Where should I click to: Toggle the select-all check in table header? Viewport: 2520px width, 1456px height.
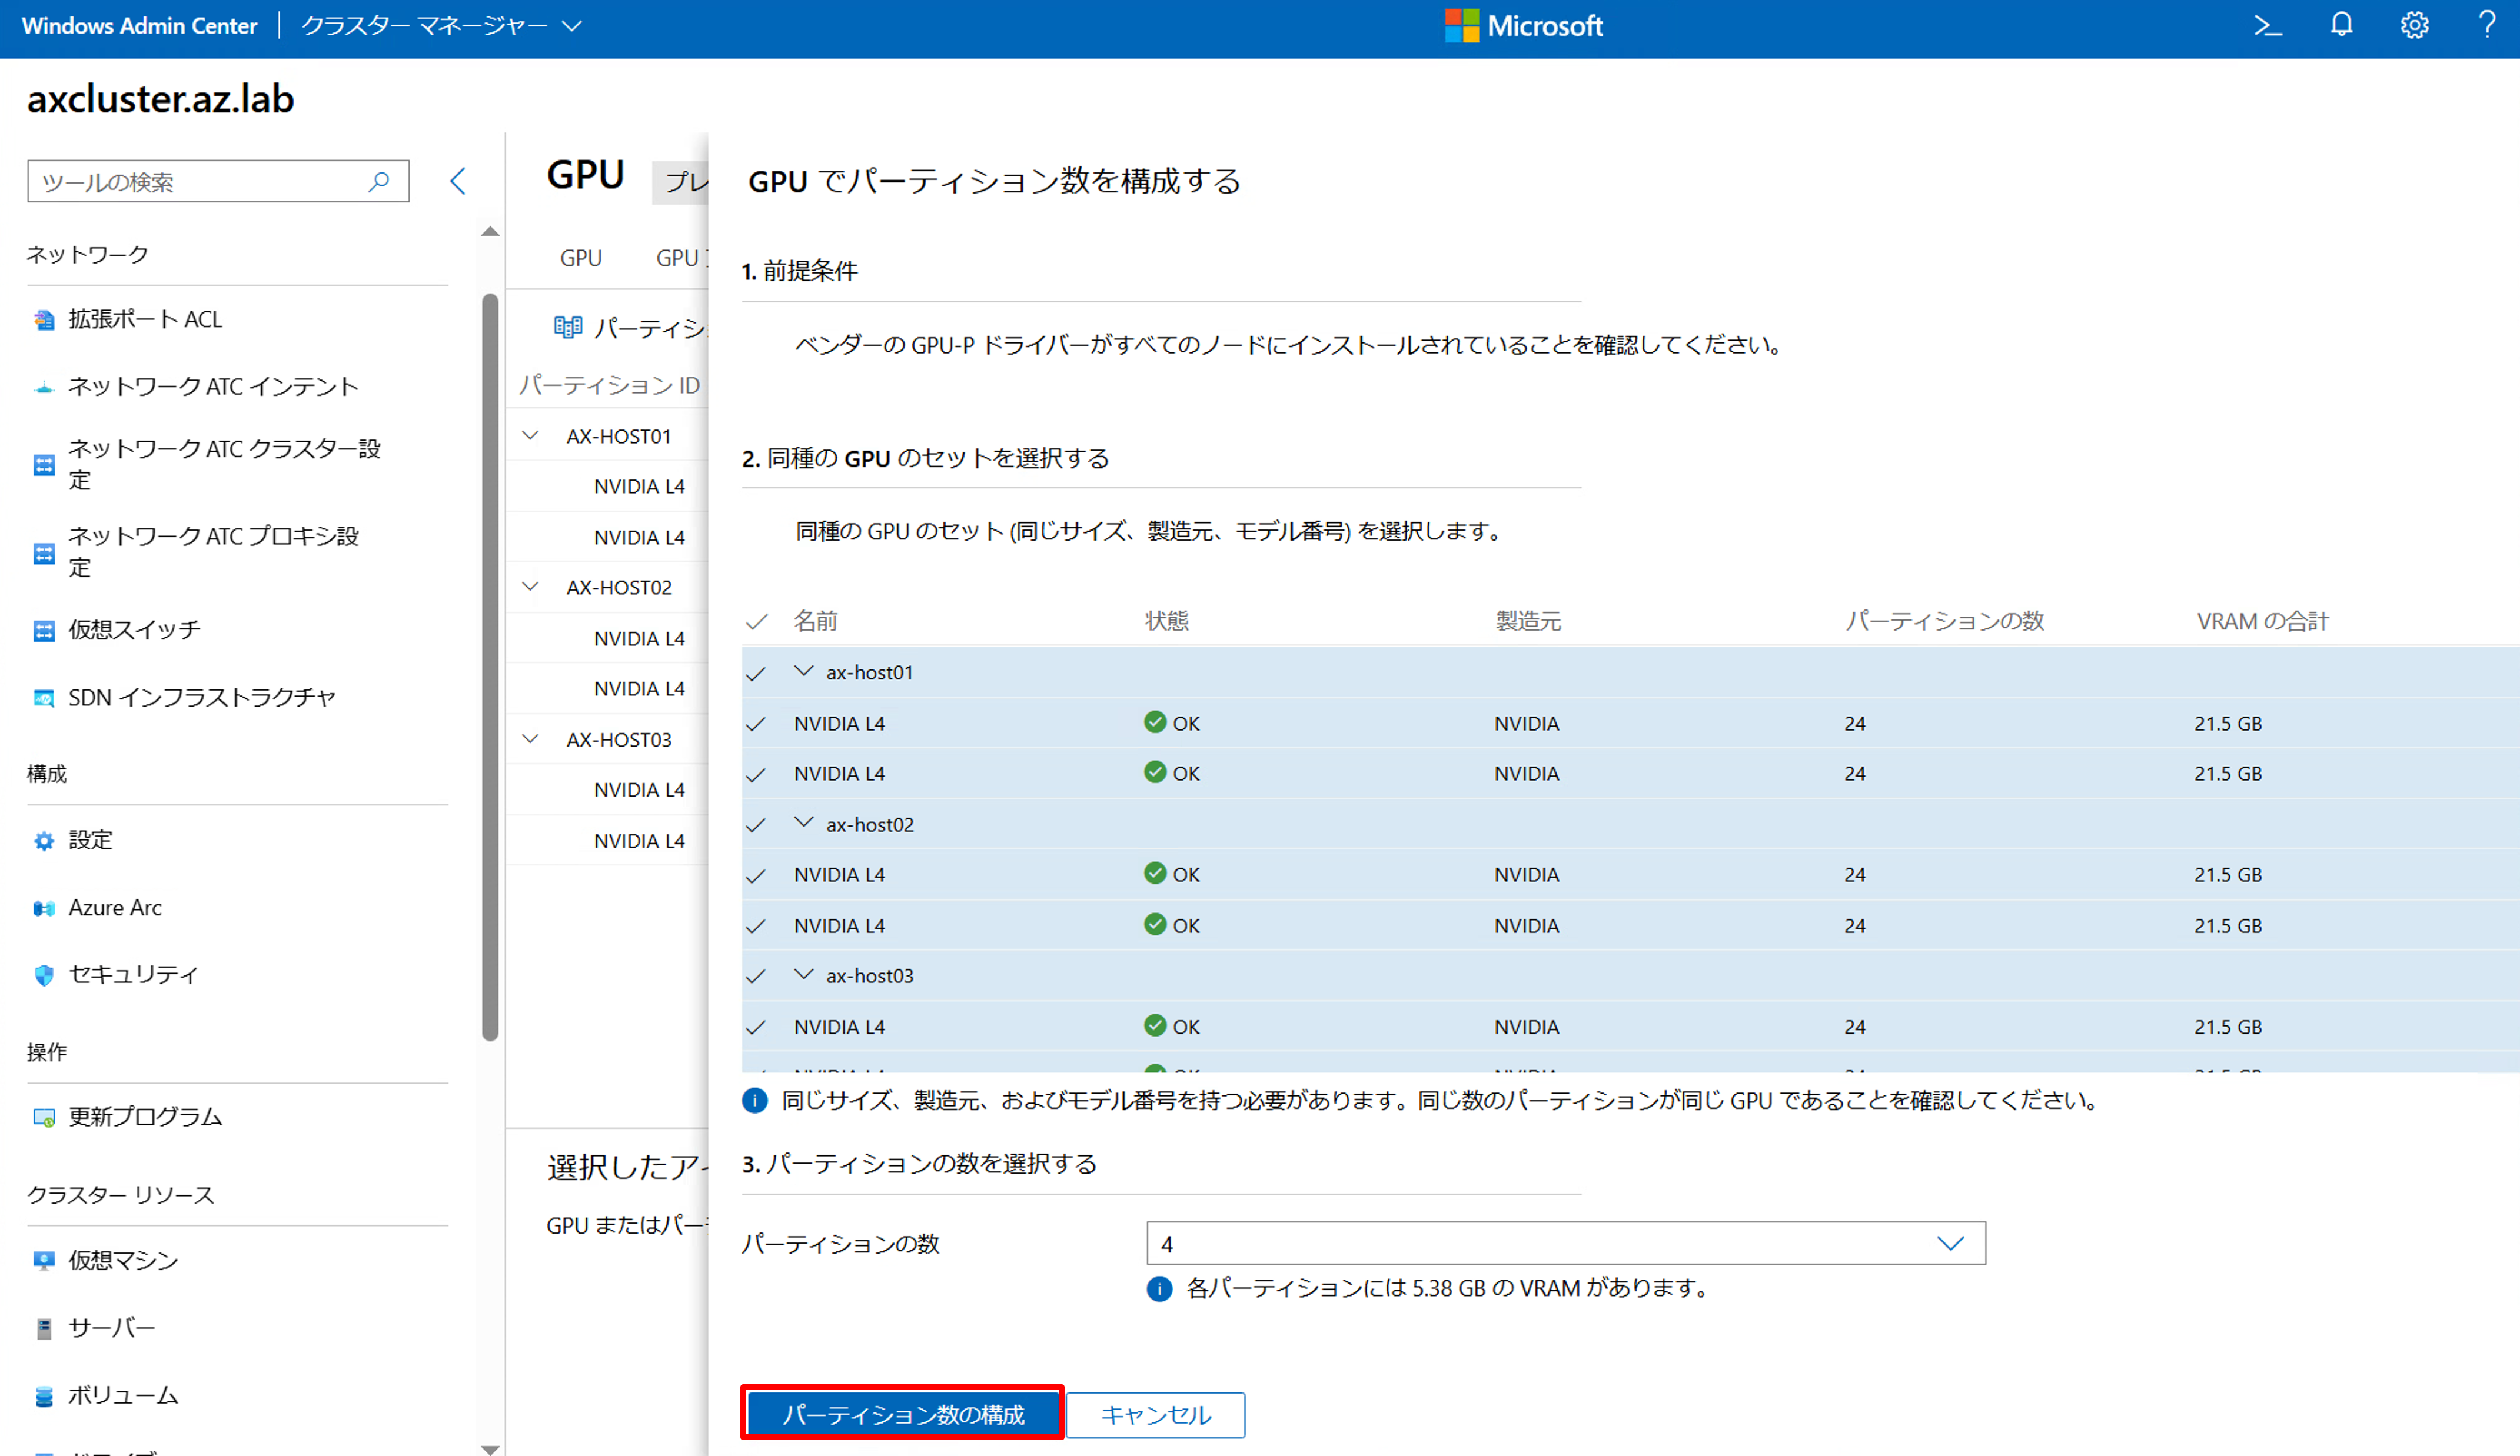pyautogui.click(x=757, y=622)
